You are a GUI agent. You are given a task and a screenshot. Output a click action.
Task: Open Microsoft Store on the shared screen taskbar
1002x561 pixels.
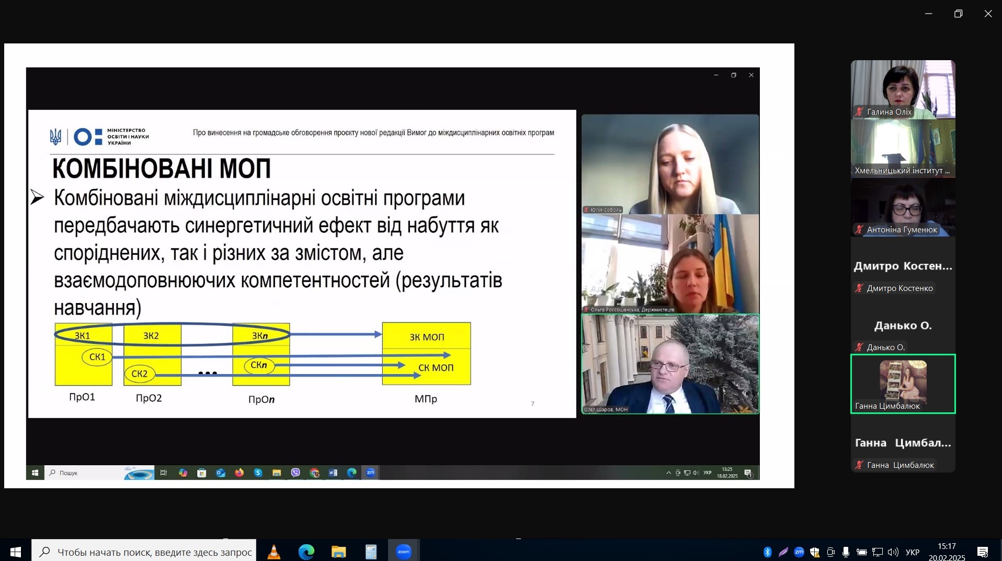click(x=201, y=473)
